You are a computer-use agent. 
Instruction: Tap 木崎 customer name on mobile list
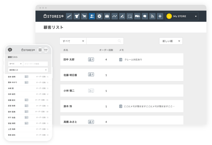[x=11, y=88]
